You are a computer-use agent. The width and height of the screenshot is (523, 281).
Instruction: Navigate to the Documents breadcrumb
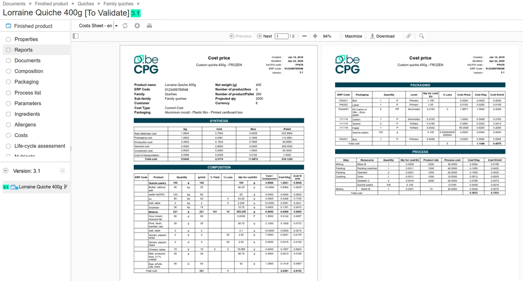14,4
